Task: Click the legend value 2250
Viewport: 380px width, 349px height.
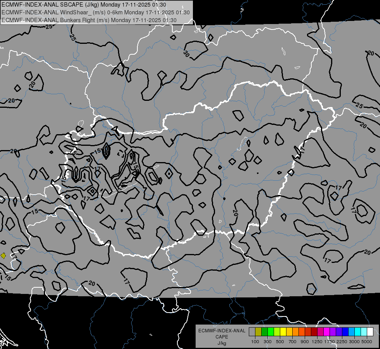Action: 342,342
